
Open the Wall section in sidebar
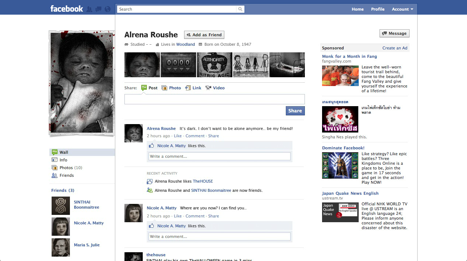82,152
